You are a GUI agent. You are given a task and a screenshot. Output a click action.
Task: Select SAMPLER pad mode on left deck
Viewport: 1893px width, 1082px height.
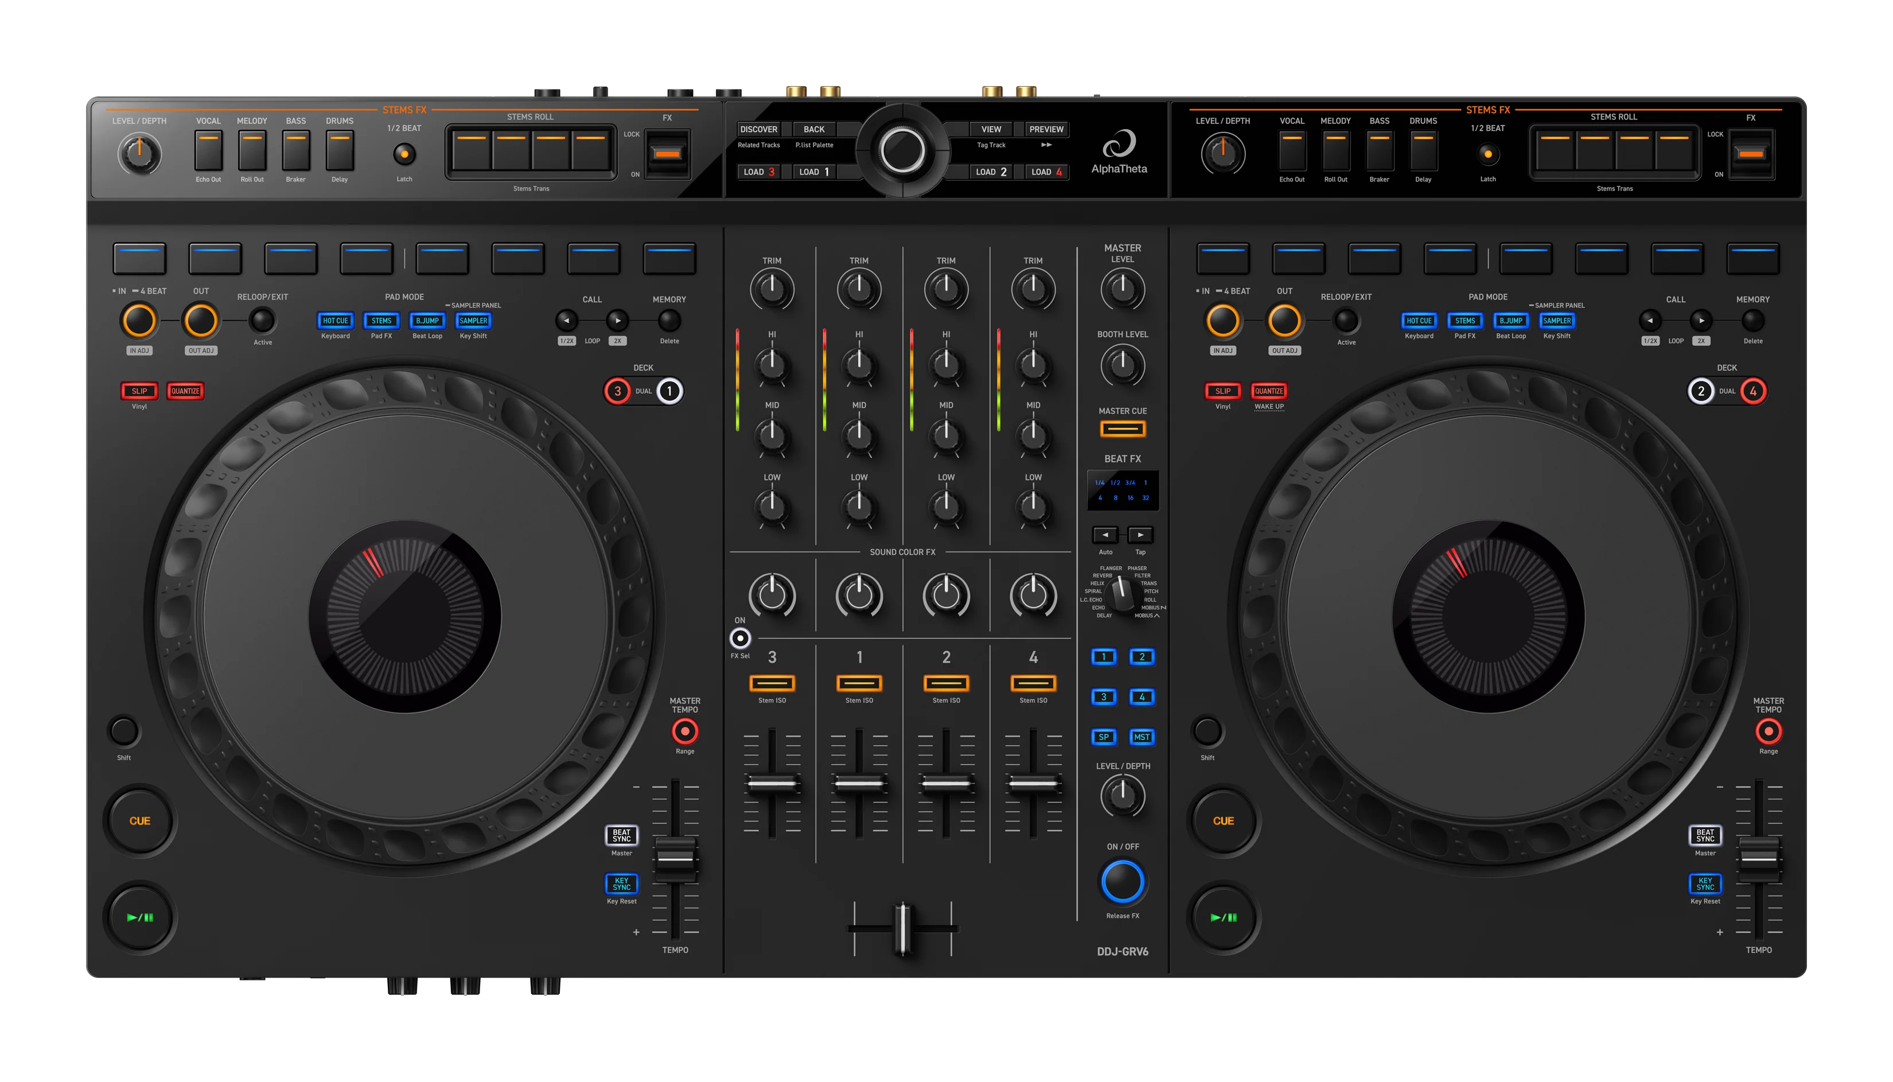(x=473, y=320)
